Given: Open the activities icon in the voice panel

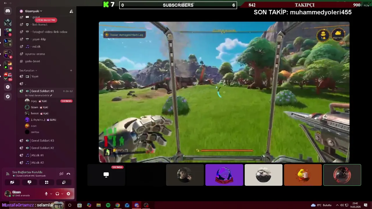Looking at the screenshot, I should click(x=46, y=182).
